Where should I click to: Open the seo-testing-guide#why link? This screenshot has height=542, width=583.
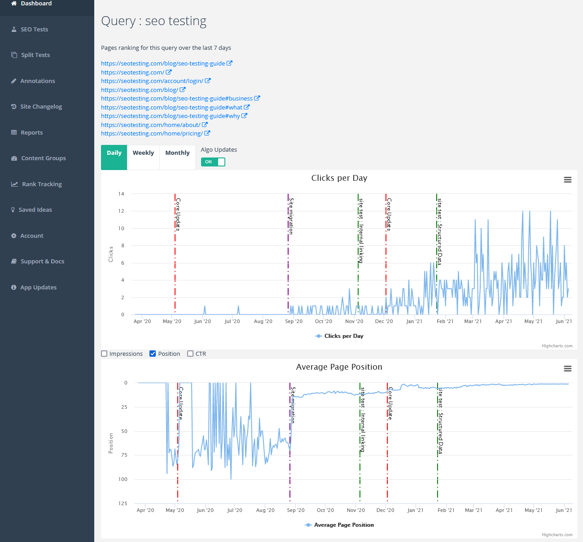[171, 116]
